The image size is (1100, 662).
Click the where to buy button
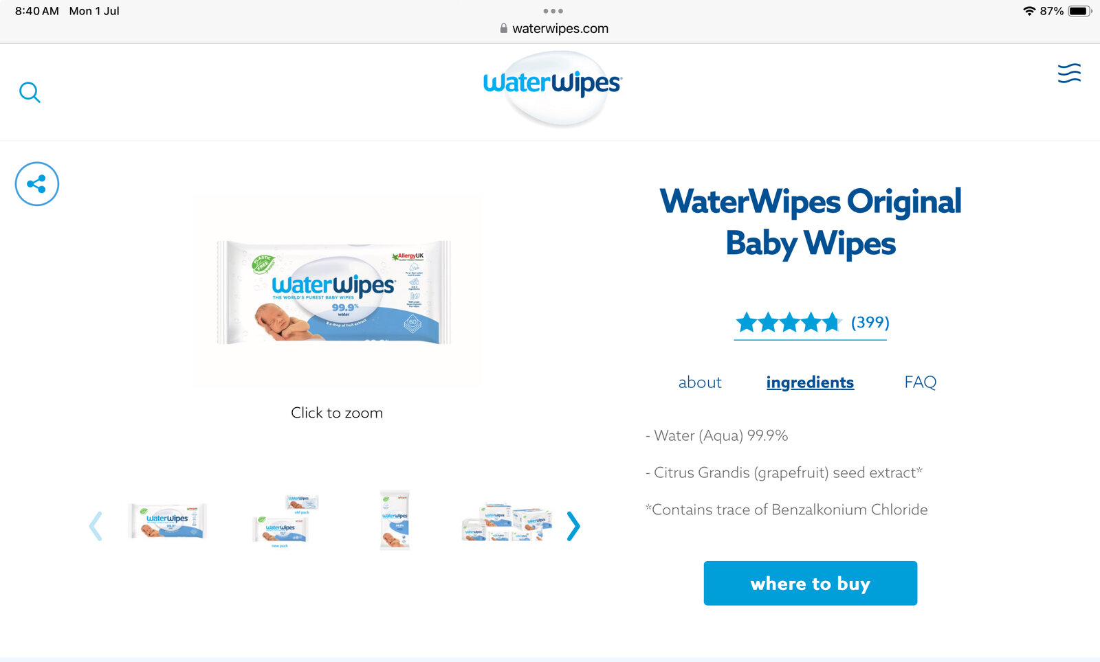pyautogui.click(x=810, y=583)
